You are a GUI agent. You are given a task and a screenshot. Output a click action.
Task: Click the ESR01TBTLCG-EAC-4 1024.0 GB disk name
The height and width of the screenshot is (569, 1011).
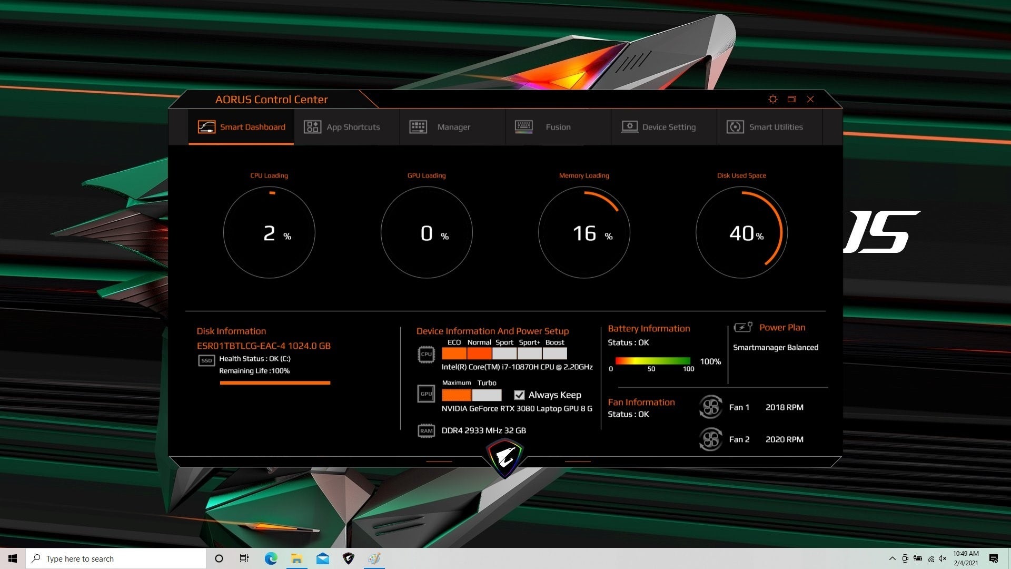click(x=264, y=346)
